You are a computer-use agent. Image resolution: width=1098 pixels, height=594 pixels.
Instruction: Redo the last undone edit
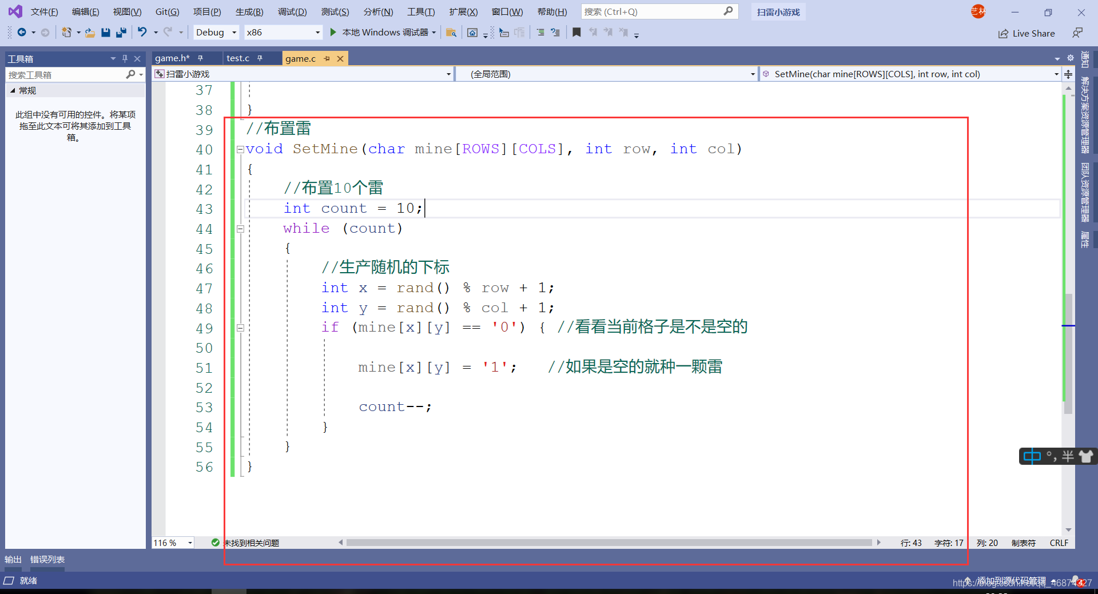point(168,32)
